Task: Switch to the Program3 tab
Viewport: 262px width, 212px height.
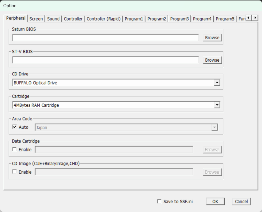Action: tap(179, 19)
